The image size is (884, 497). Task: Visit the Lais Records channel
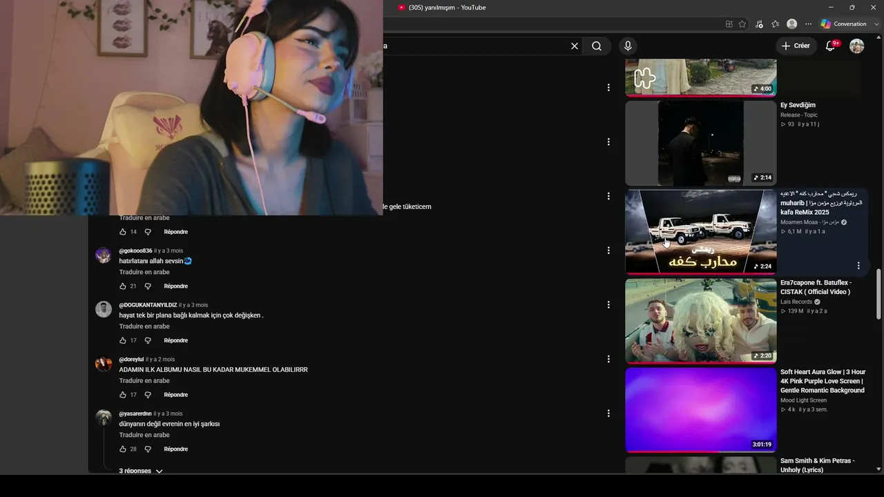(796, 302)
